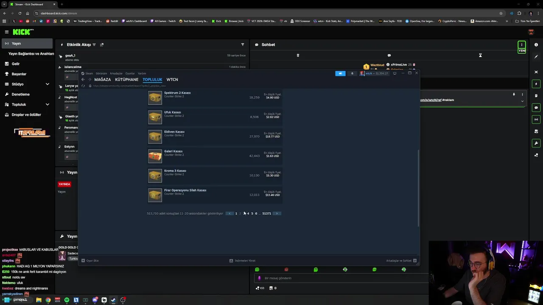Image resolution: width=543 pixels, height=305 pixels.
Task: Open the Etkinlik Akışı funnel filter dropdown
Action: click(243, 44)
